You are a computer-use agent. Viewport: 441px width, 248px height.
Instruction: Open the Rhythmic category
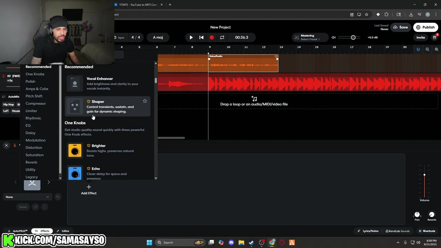(33, 118)
